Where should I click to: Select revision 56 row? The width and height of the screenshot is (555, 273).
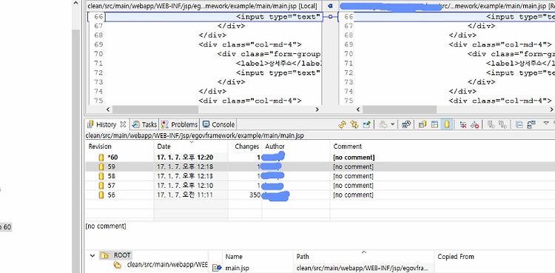click(x=320, y=195)
